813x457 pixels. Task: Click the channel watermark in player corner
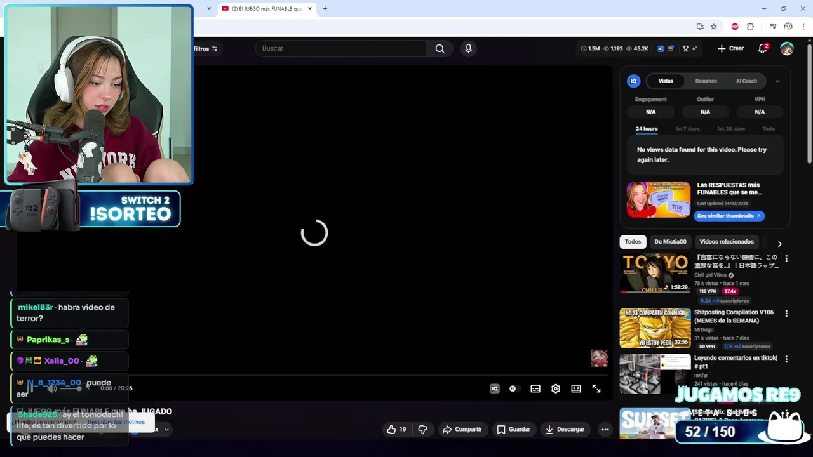(x=599, y=359)
